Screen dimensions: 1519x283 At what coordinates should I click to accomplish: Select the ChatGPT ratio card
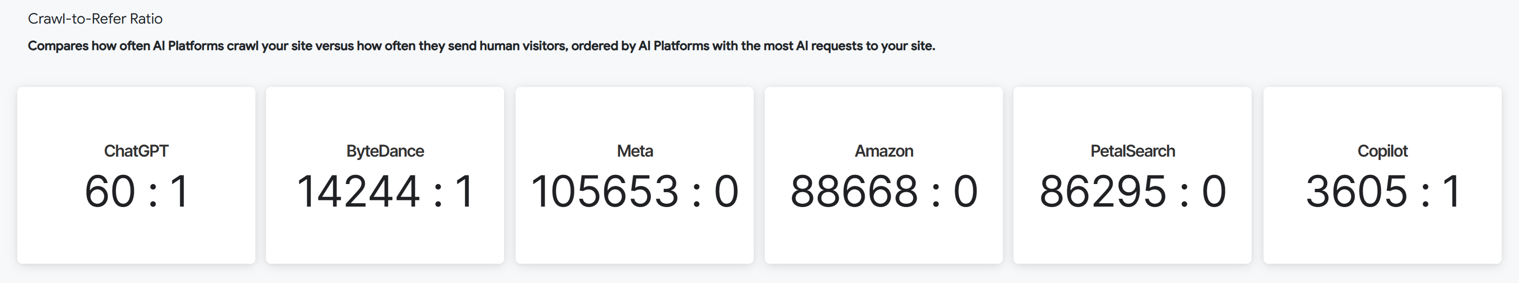click(x=136, y=236)
